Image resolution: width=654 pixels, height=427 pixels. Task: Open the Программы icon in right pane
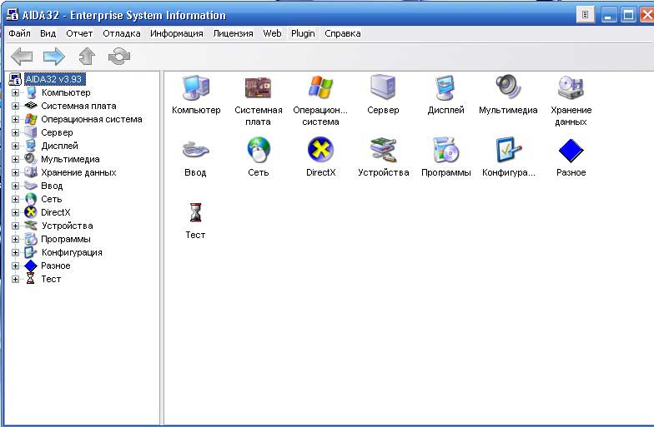tap(445, 150)
